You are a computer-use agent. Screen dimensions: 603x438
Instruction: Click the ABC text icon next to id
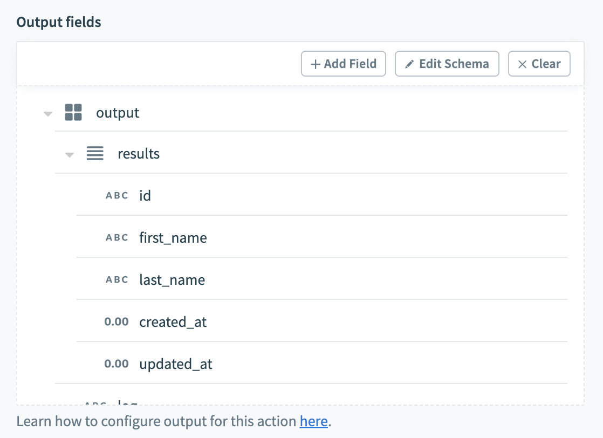click(117, 196)
